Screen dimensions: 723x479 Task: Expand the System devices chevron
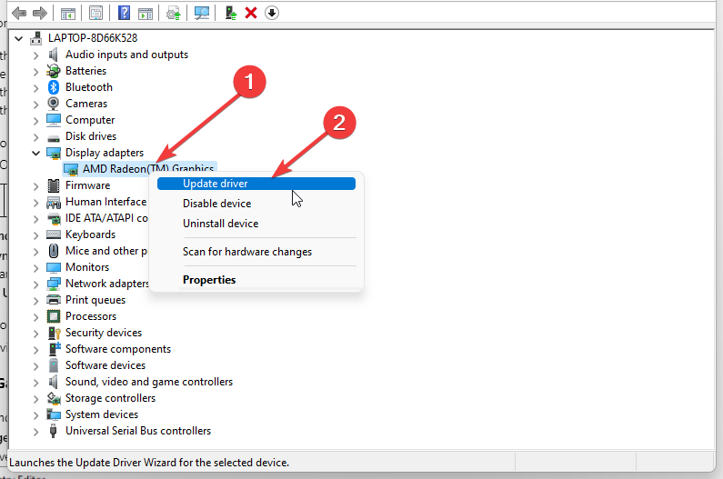pos(36,415)
